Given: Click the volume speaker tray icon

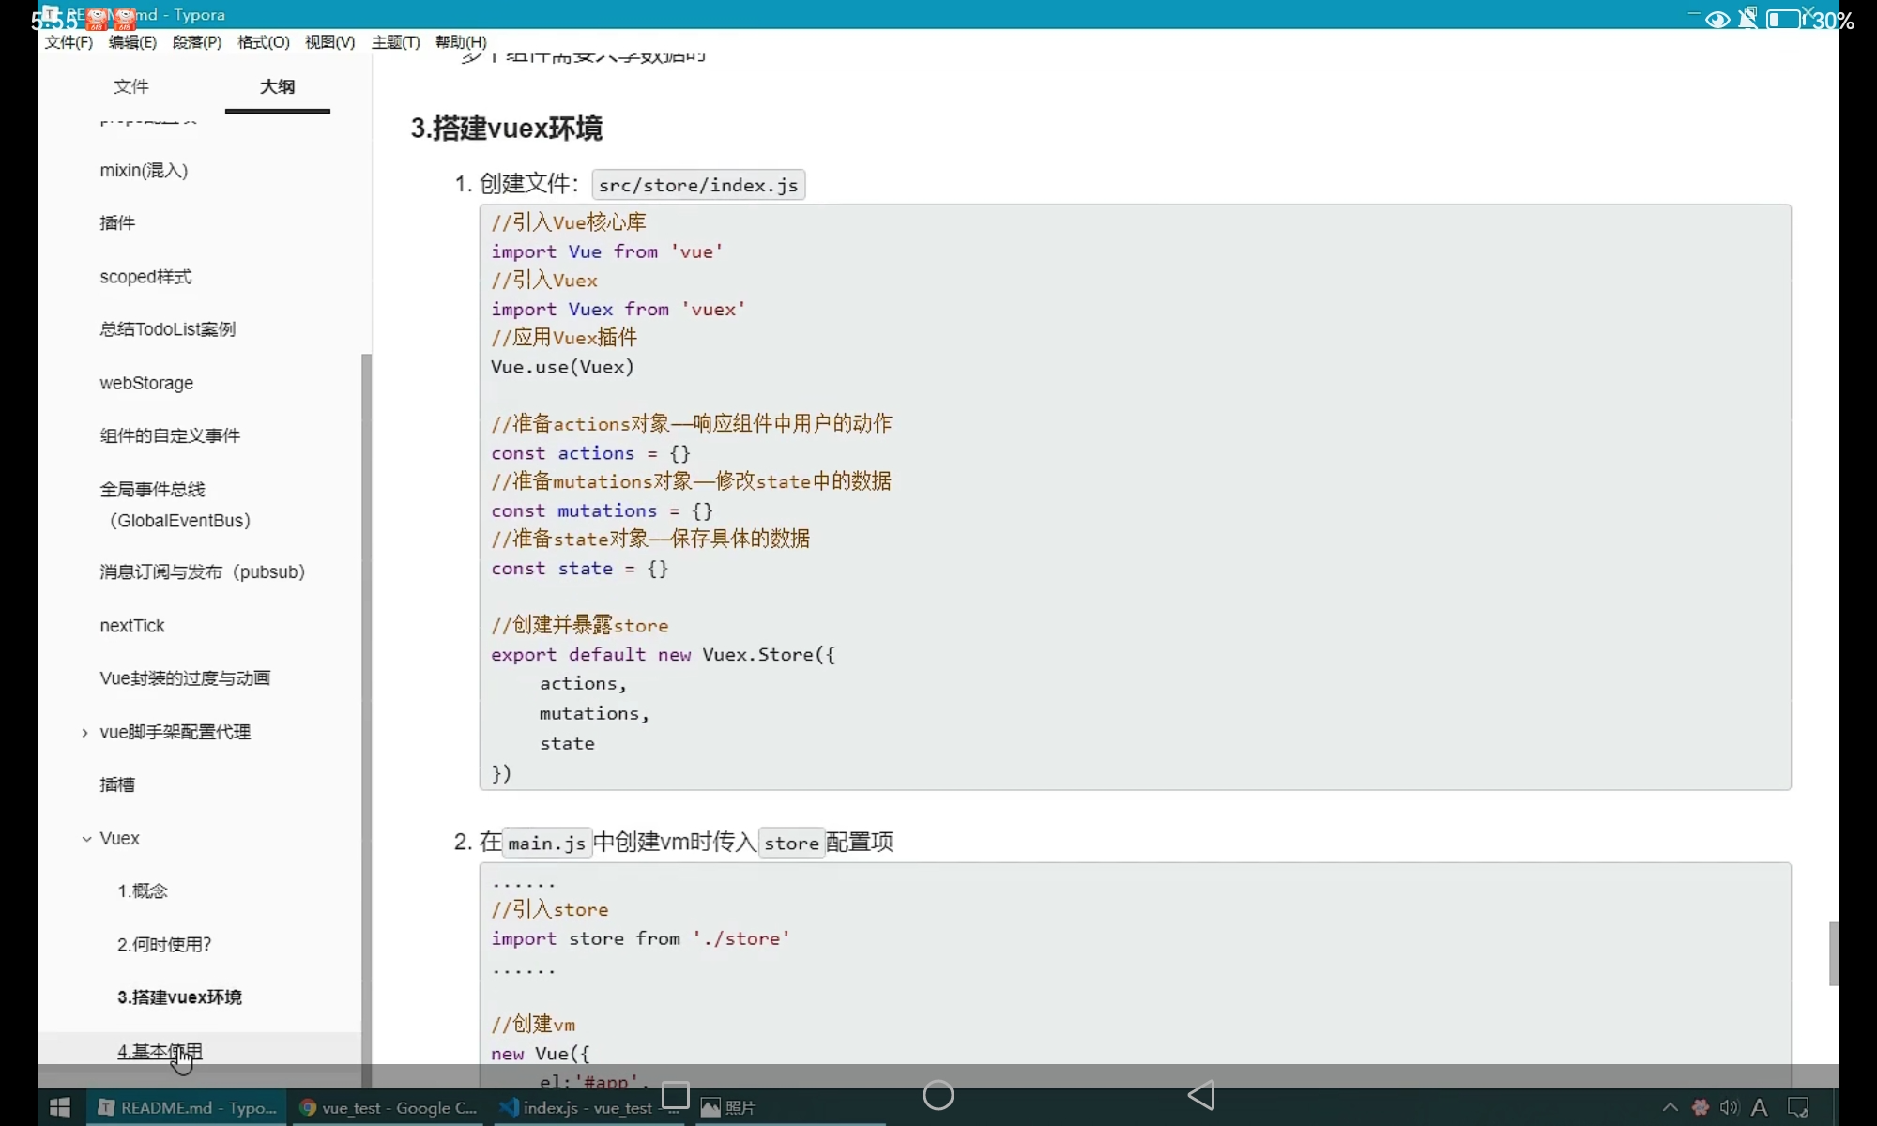Looking at the screenshot, I should point(1729,1107).
